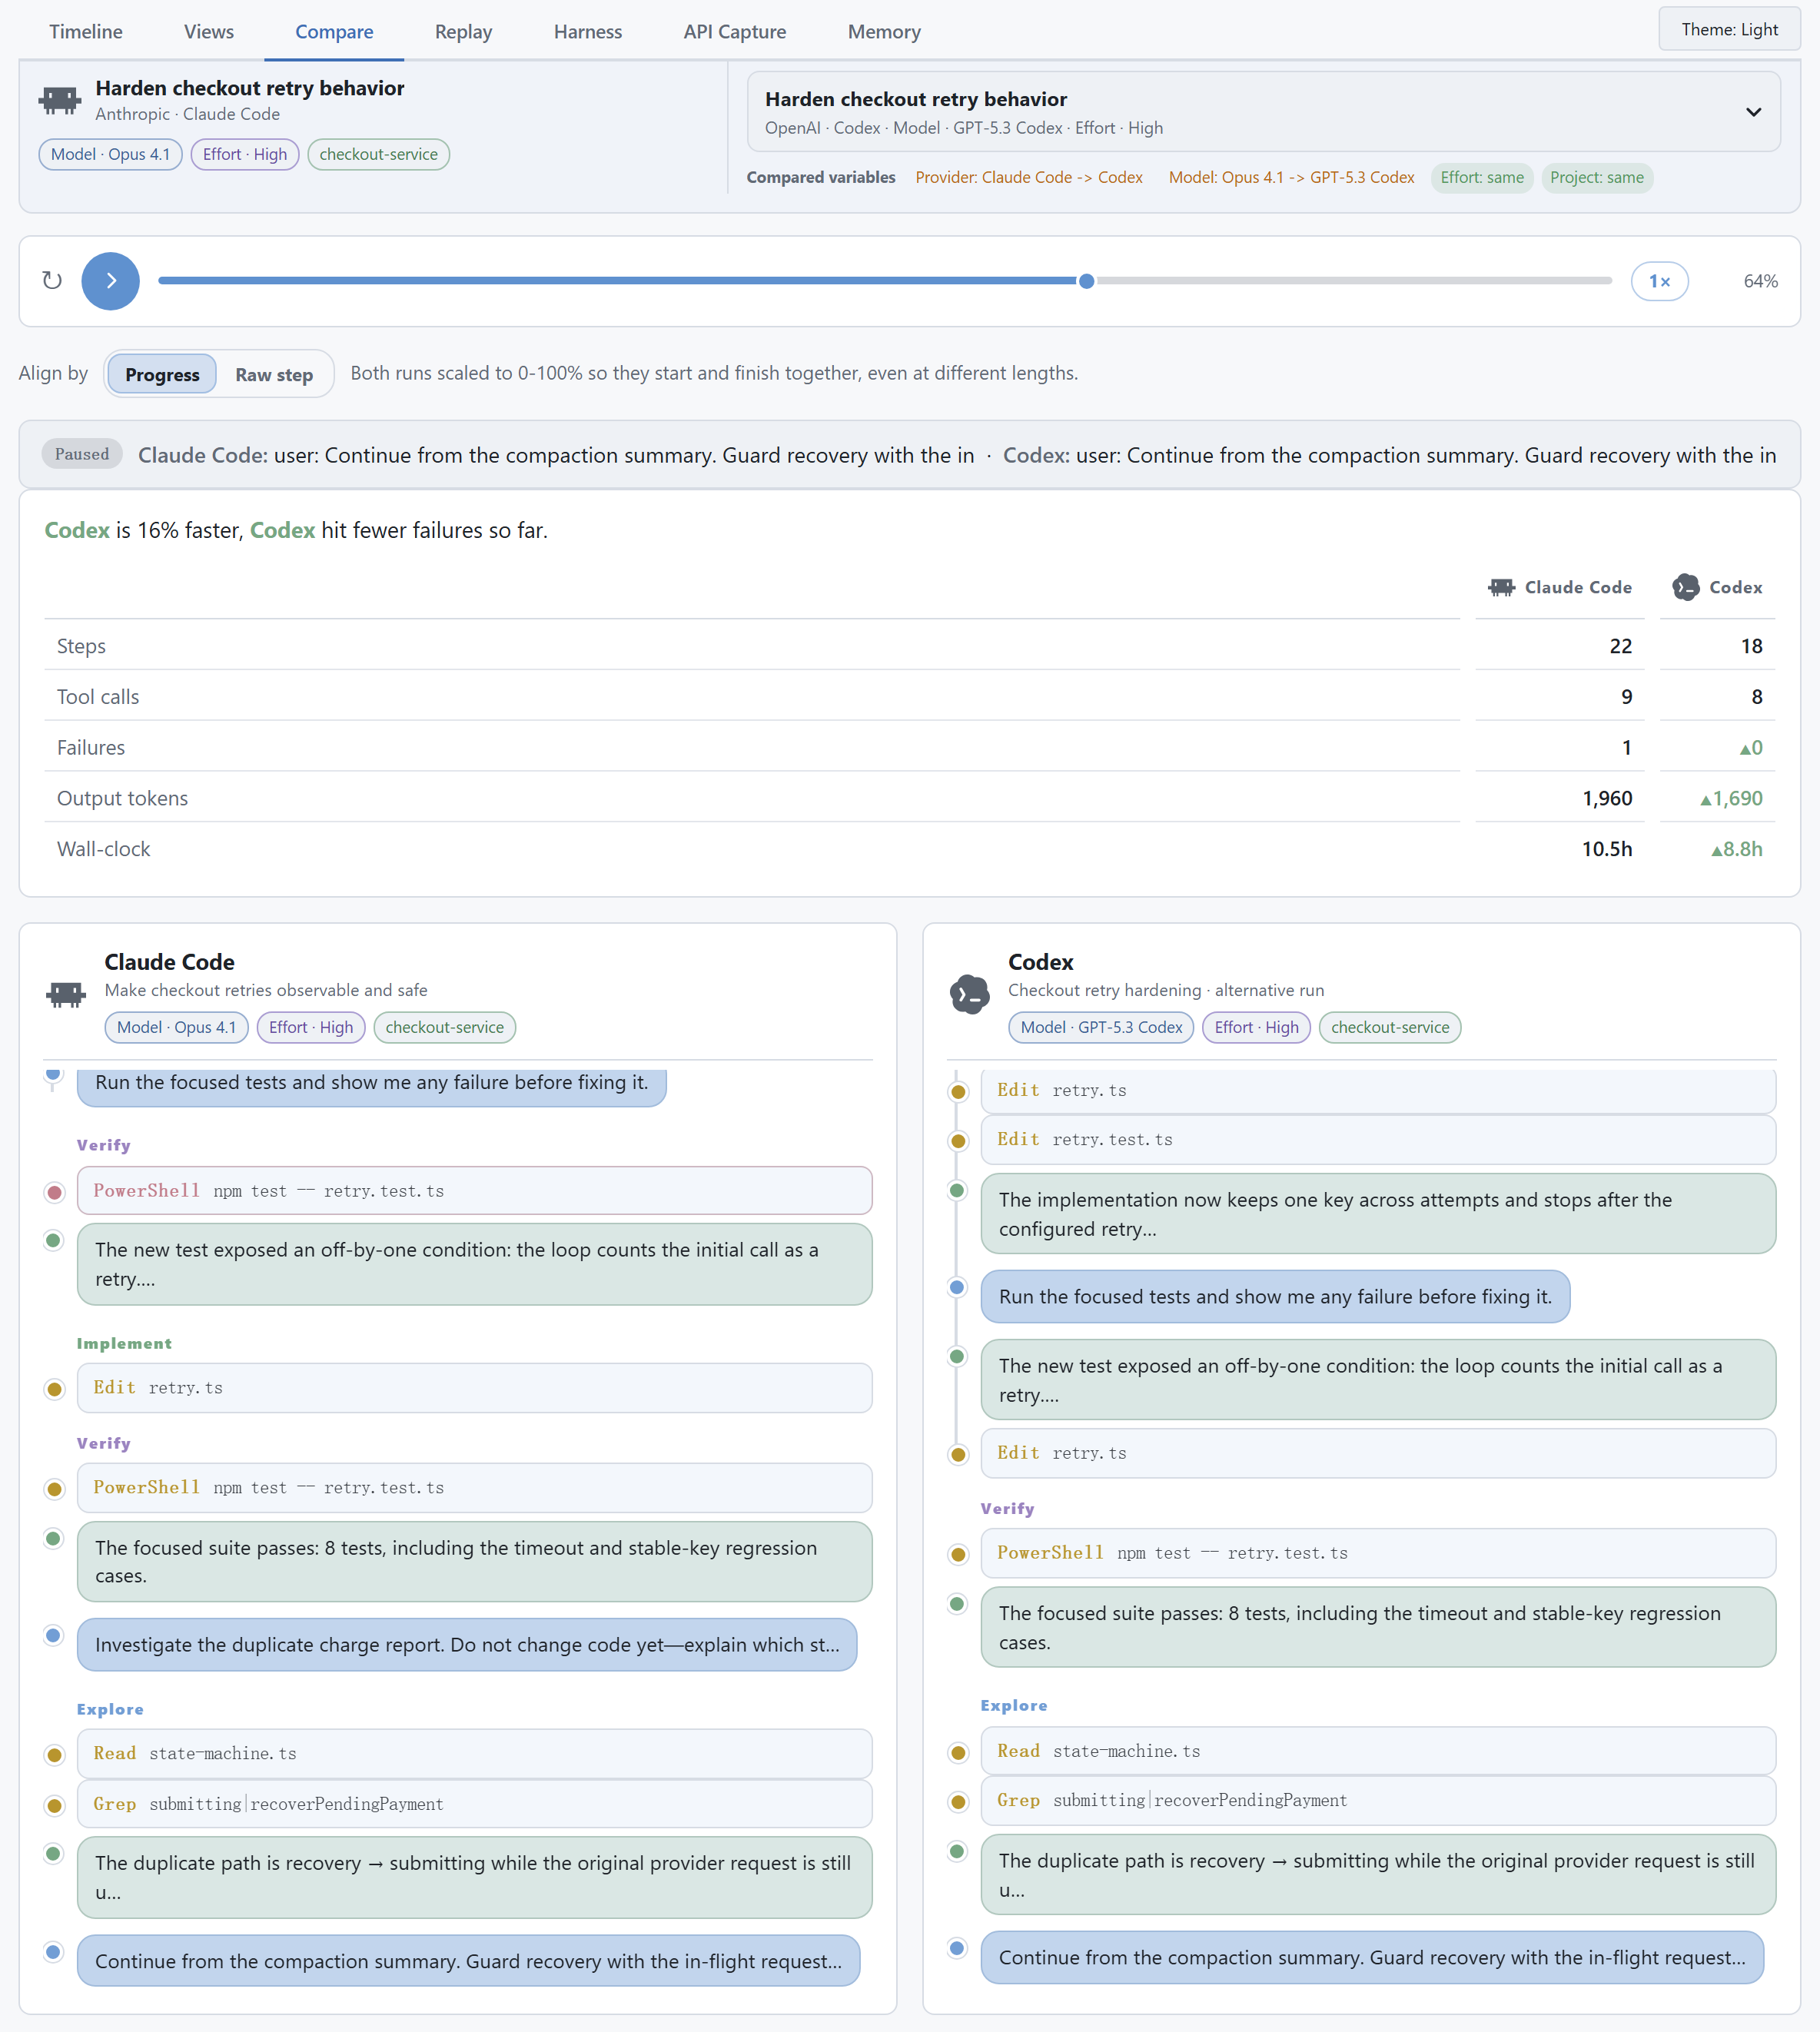
Task: Click the Failures value for Claude Code
Action: point(1626,747)
